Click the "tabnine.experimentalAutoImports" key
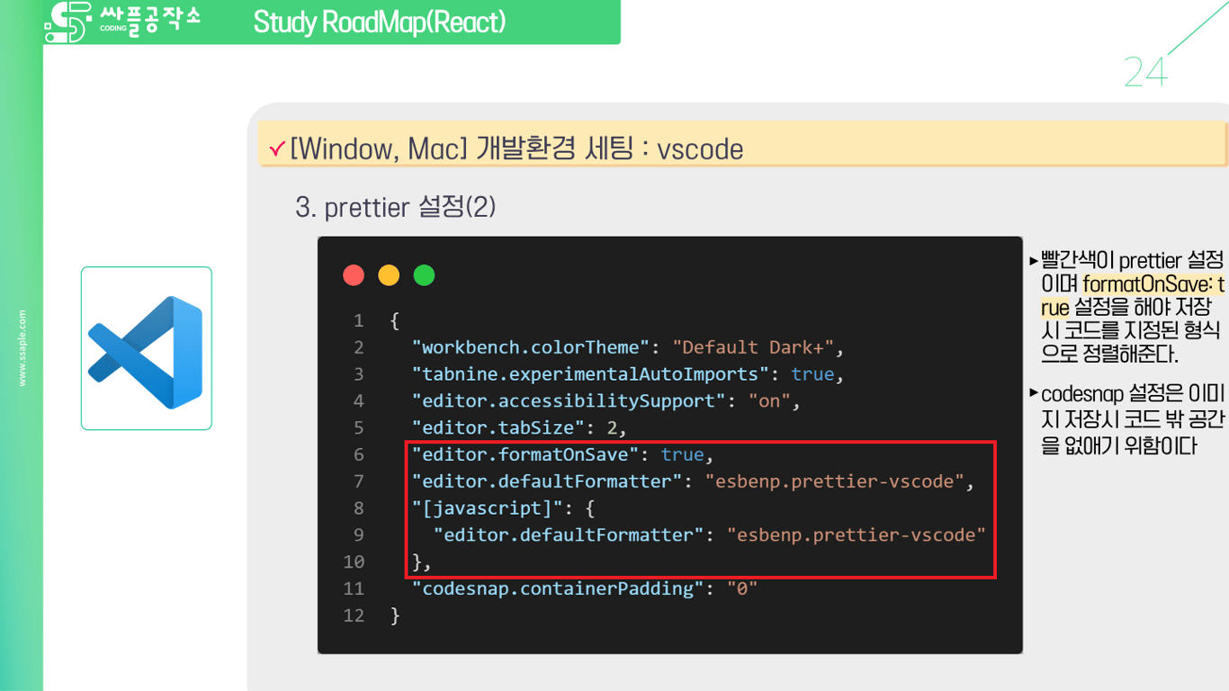 591,373
